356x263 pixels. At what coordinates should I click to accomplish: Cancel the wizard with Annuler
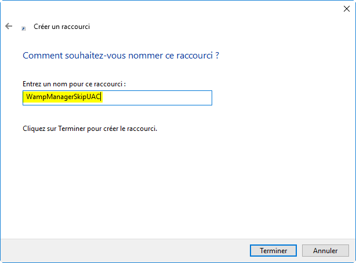(x=325, y=250)
